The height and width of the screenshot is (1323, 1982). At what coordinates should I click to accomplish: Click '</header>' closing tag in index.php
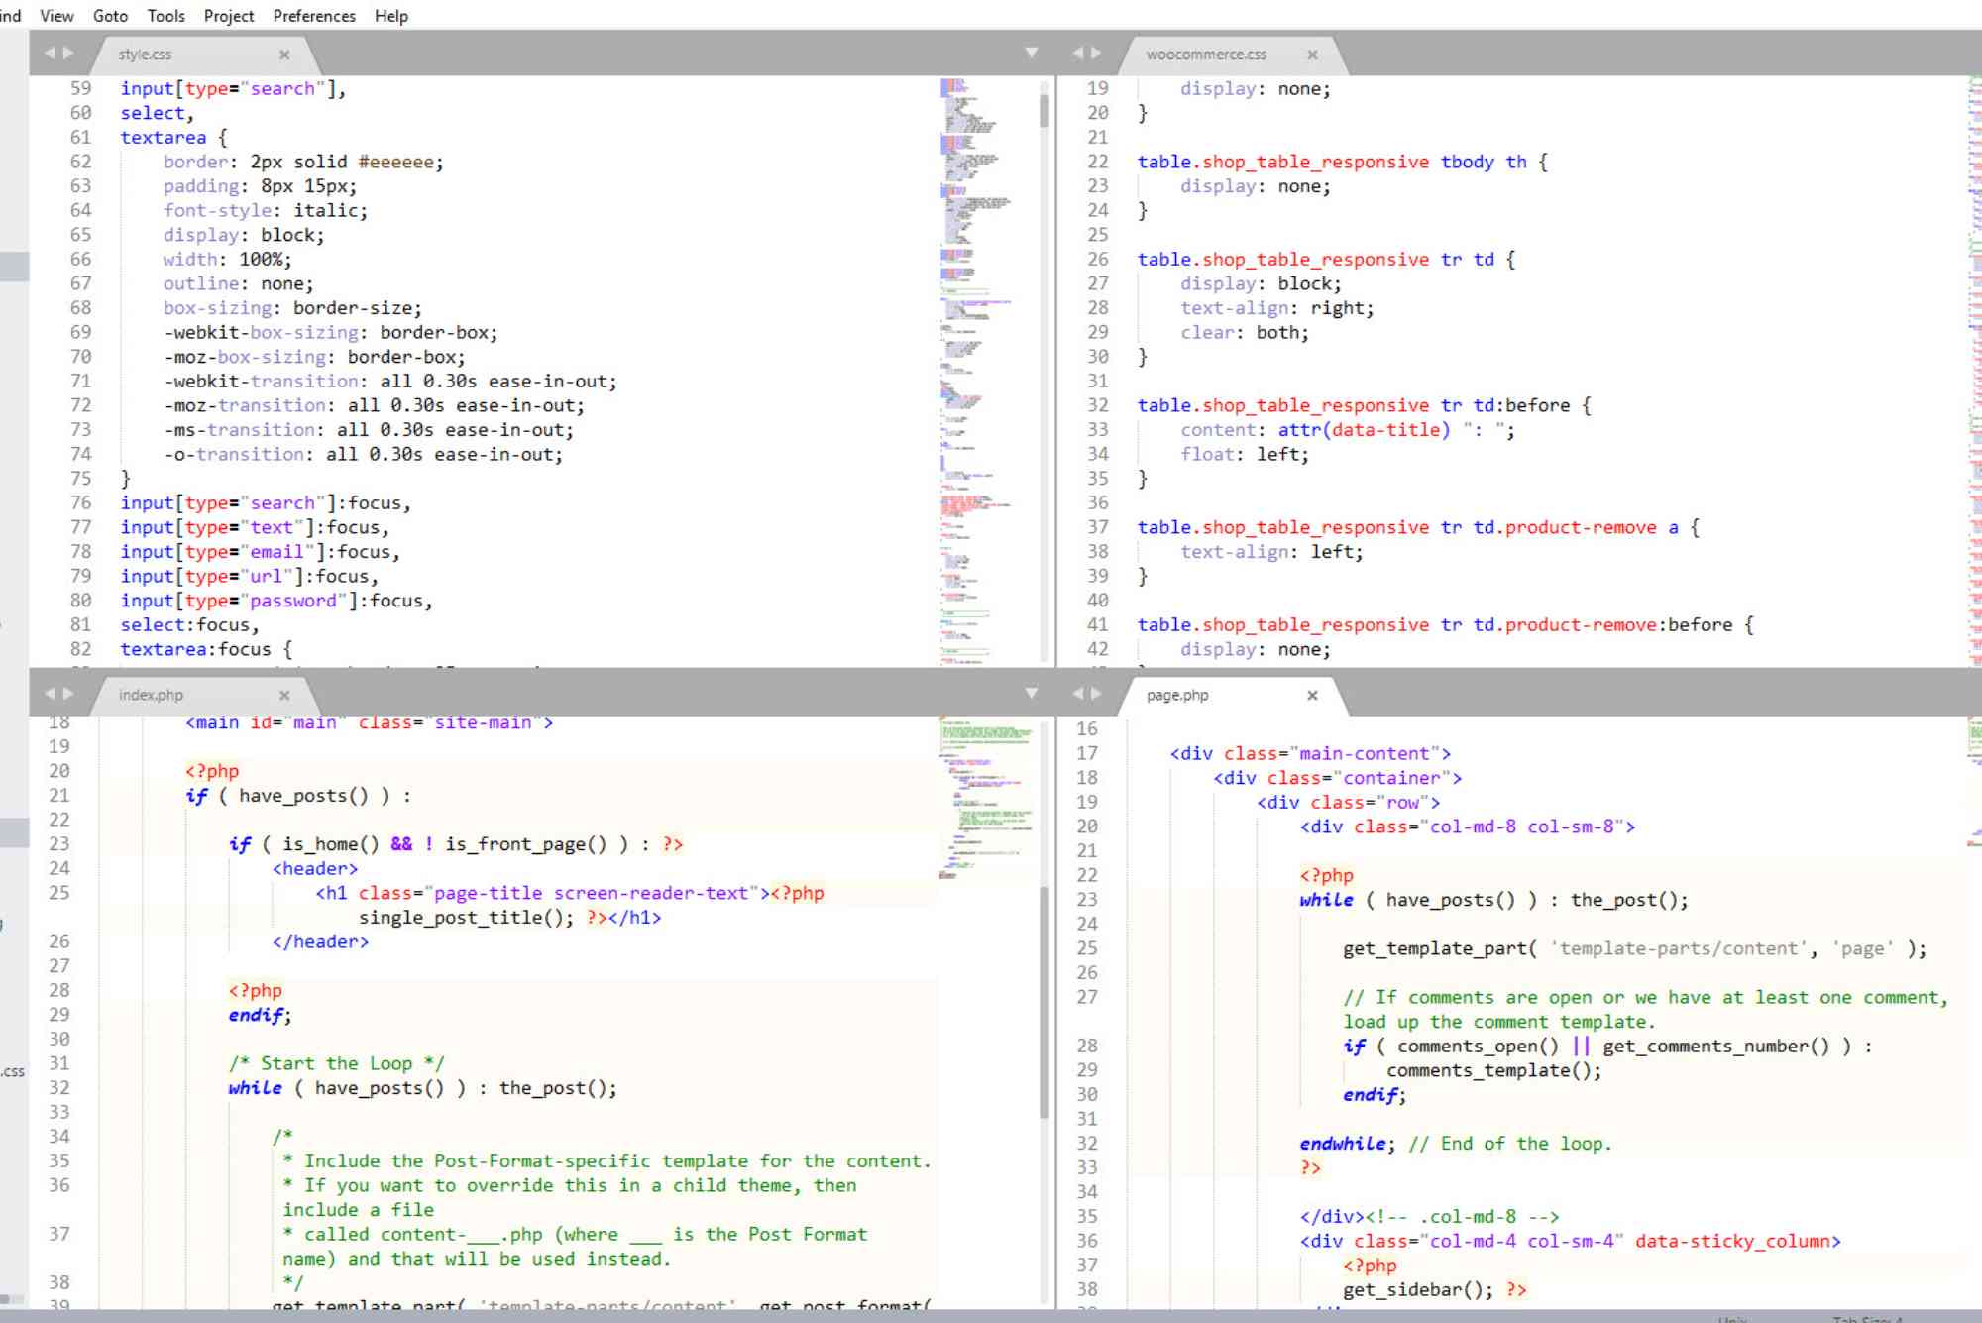coord(320,940)
